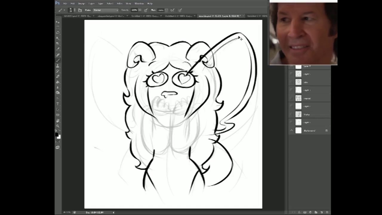Toggle airbrush mode in options bar
Viewport: 382px width, 215px height.
pyautogui.click(x=172, y=10)
